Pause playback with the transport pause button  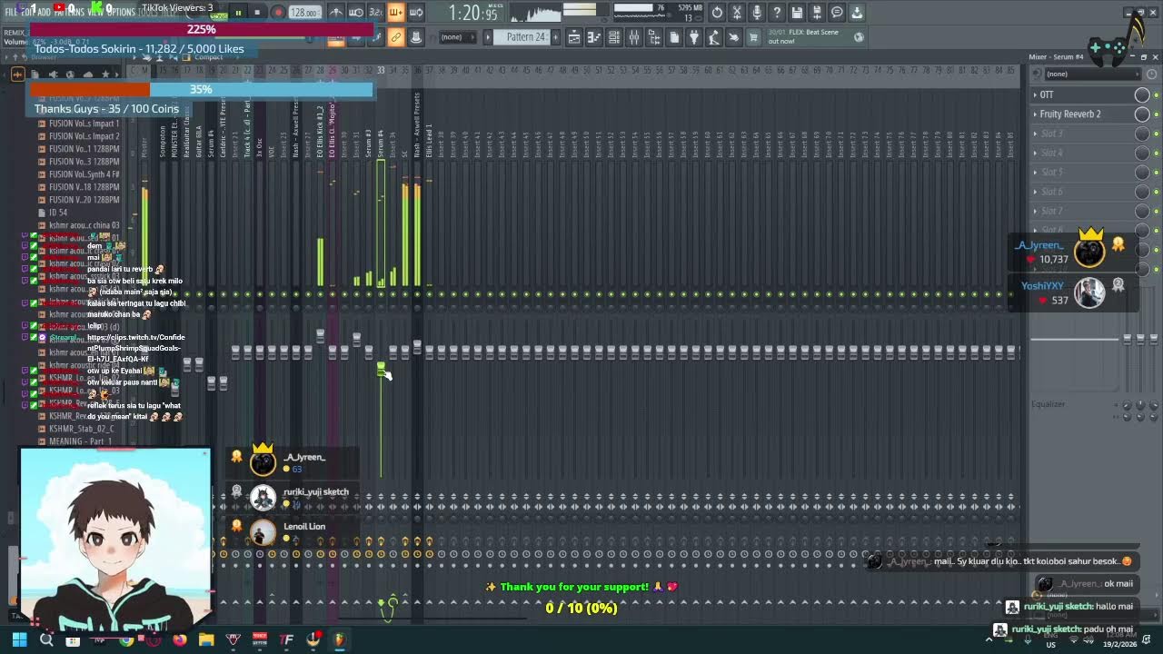tap(238, 13)
